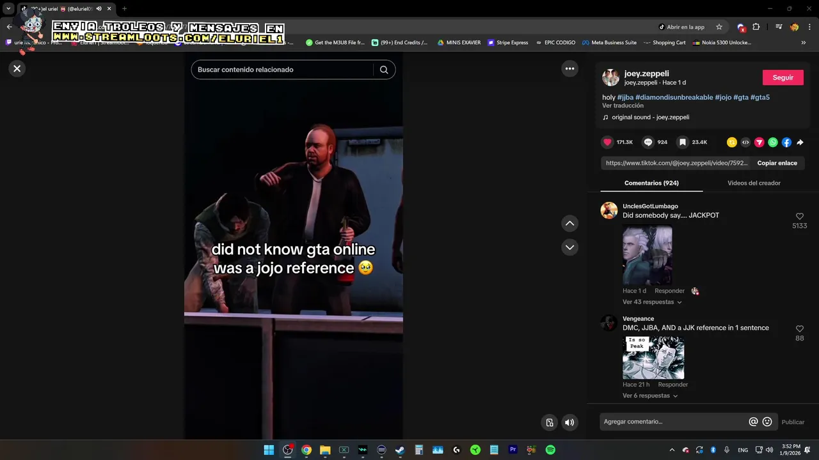
Task: Toggle the auto-scroll icon beside volume
Action: (x=549, y=422)
